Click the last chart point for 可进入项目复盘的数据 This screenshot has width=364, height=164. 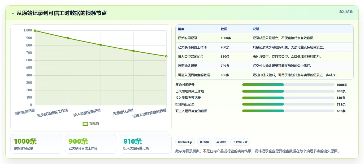(x=166, y=56)
